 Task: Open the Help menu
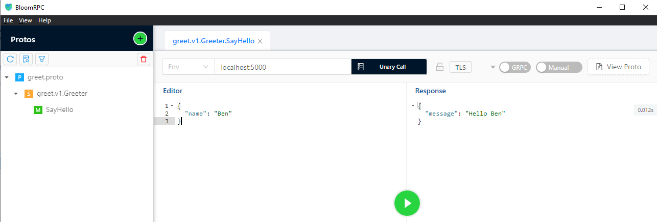[x=45, y=20]
